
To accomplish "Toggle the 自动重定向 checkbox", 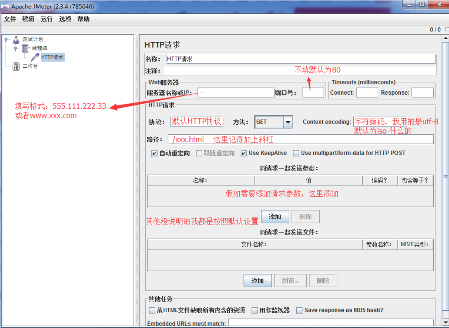I will pos(154,153).
